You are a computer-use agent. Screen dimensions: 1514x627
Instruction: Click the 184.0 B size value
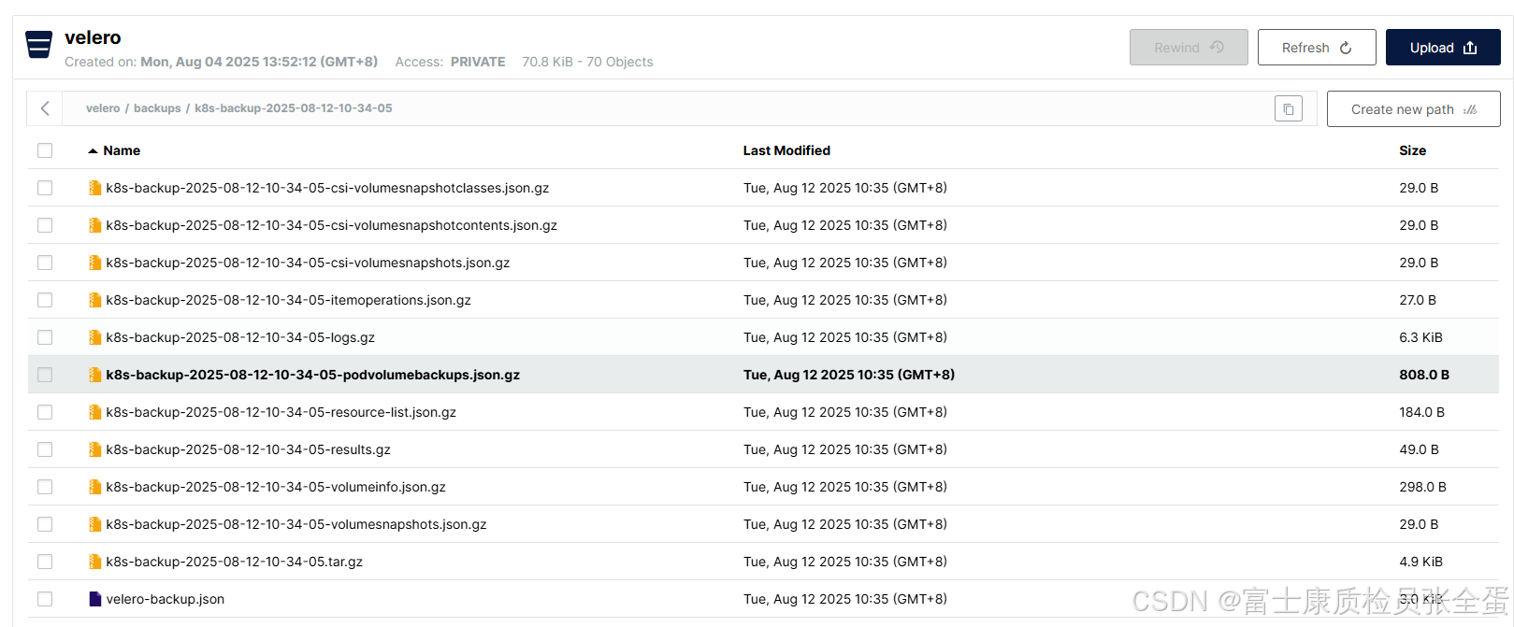coord(1421,412)
